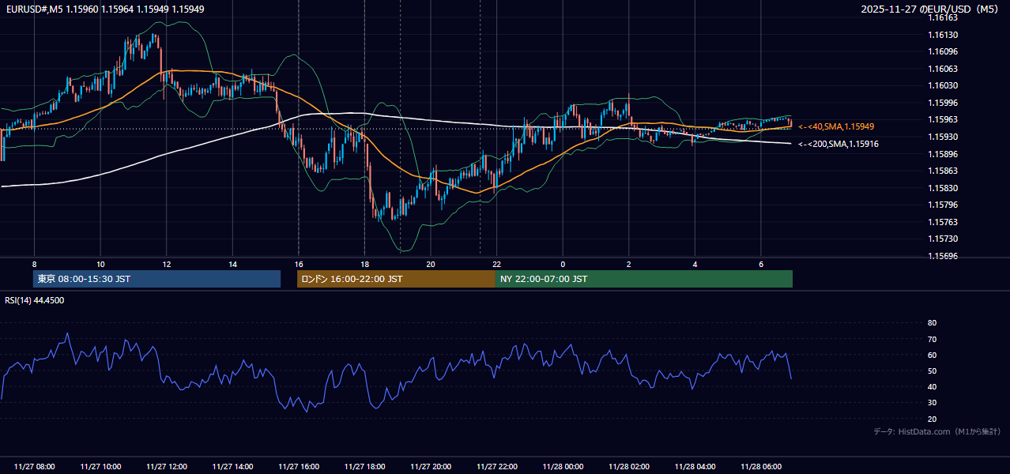Click the 1.15896 price axis label
This screenshot has height=474, width=1010.
[x=943, y=154]
